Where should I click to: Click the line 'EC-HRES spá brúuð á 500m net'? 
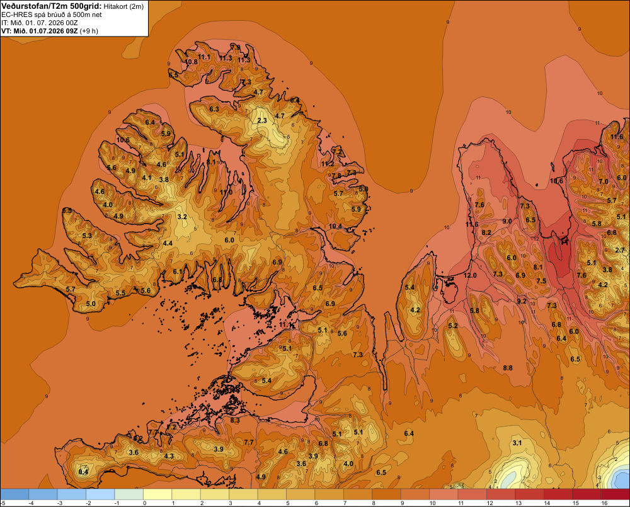click(52, 14)
